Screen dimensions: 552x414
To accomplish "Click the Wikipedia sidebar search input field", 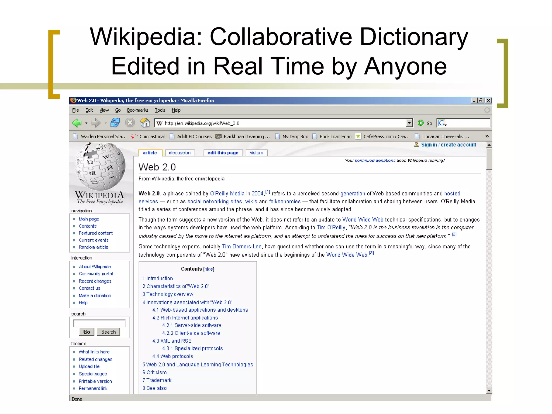I will pos(99,323).
